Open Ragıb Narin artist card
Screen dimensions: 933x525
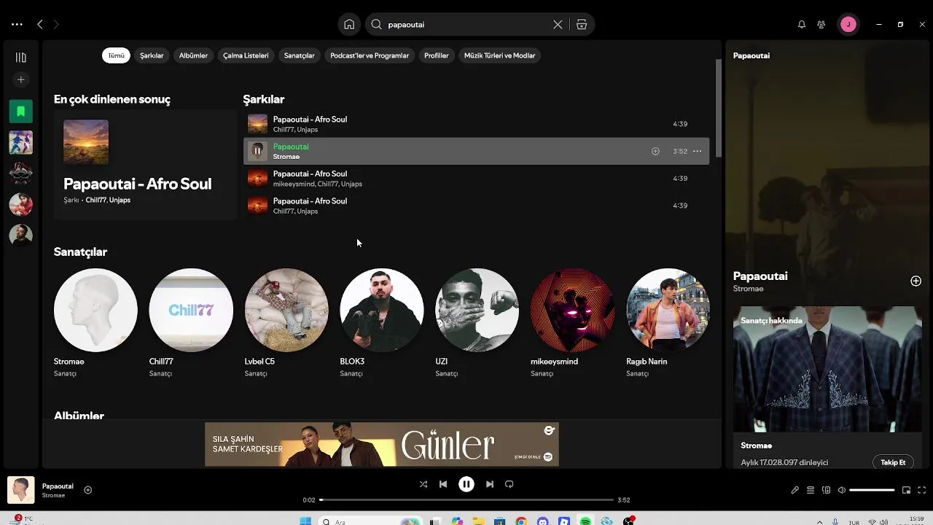(x=668, y=324)
